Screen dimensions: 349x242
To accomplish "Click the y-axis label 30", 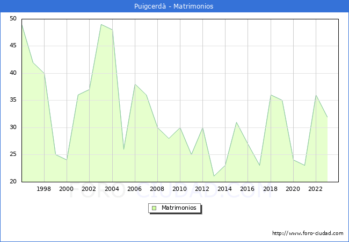I will [x=13, y=127].
